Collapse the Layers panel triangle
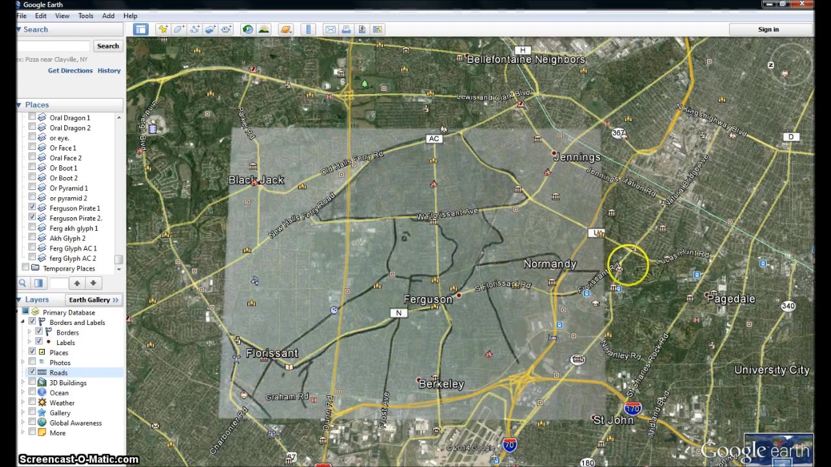831x467 pixels. click(x=19, y=300)
